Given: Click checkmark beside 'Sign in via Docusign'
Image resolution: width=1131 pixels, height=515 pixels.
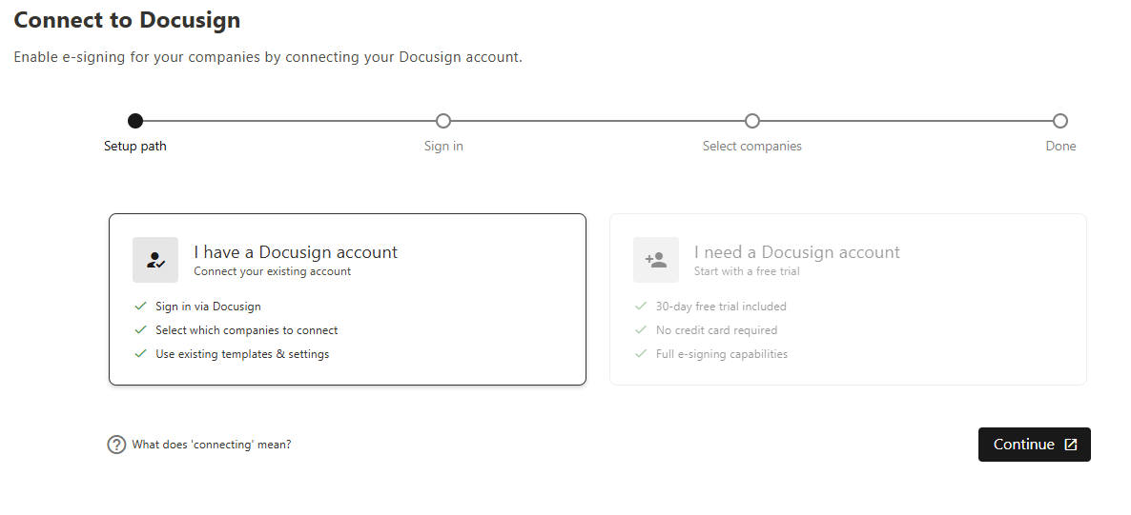Looking at the screenshot, I should coord(141,307).
